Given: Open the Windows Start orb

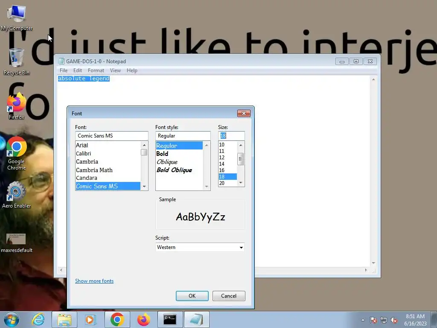Looking at the screenshot, I should pos(12,319).
